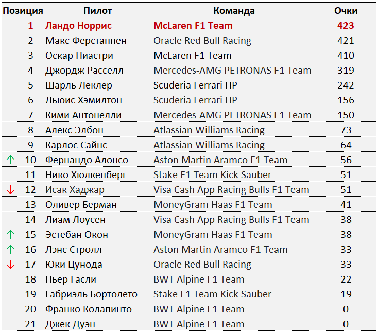The width and height of the screenshot is (378, 333).
Task: Click the green up arrow beside Фернандо Алонсо
Action: (x=10, y=160)
